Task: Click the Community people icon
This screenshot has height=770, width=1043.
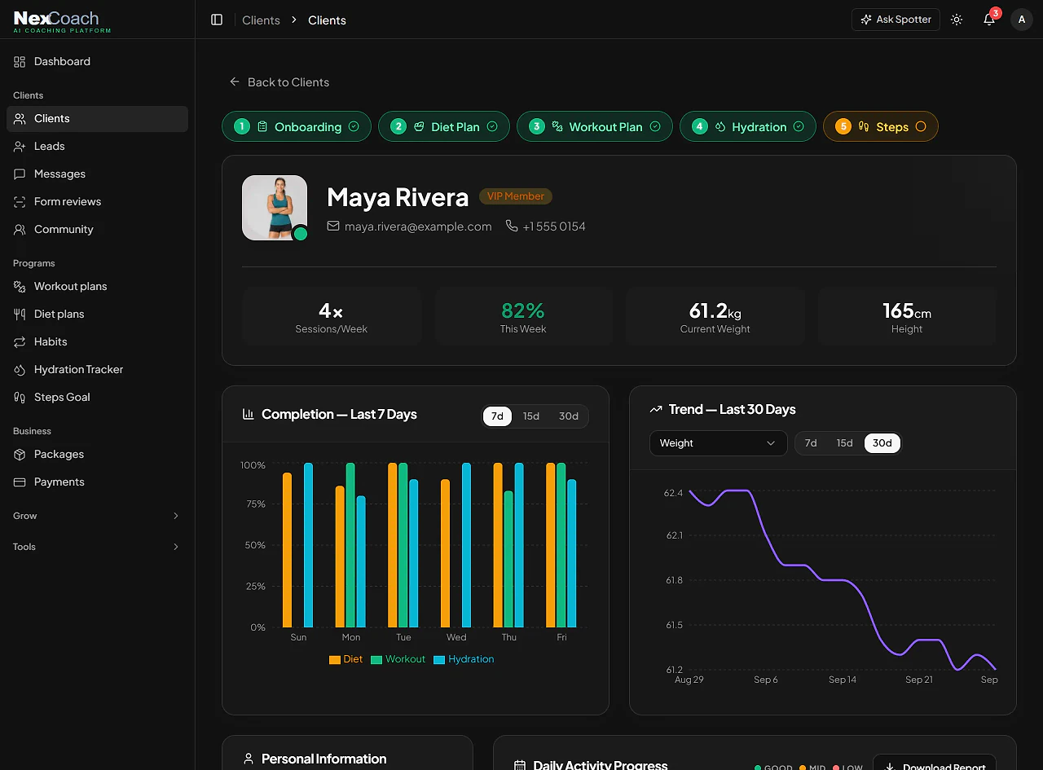Action: (x=20, y=229)
